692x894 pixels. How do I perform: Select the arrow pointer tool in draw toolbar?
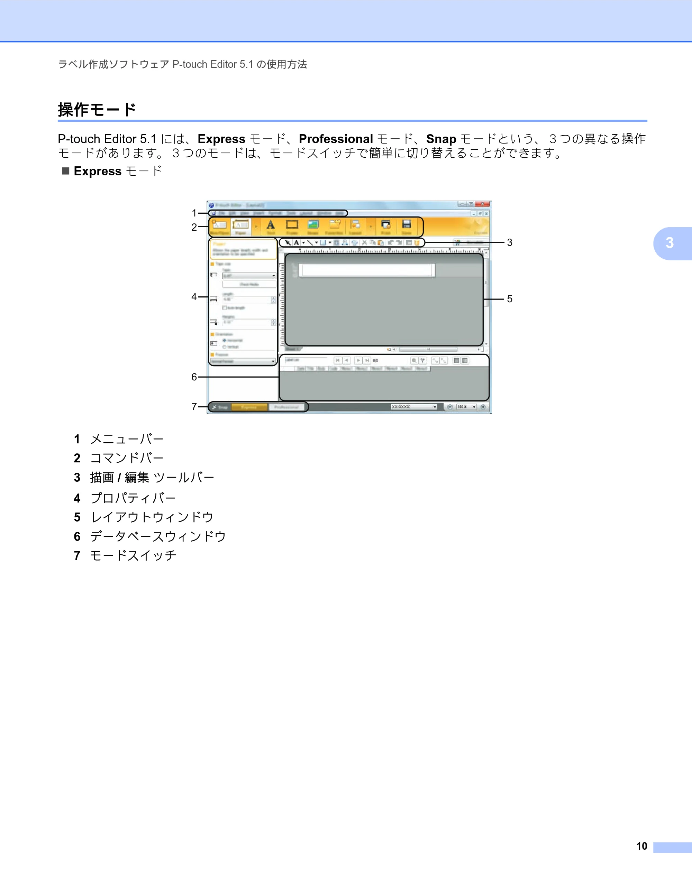288,242
